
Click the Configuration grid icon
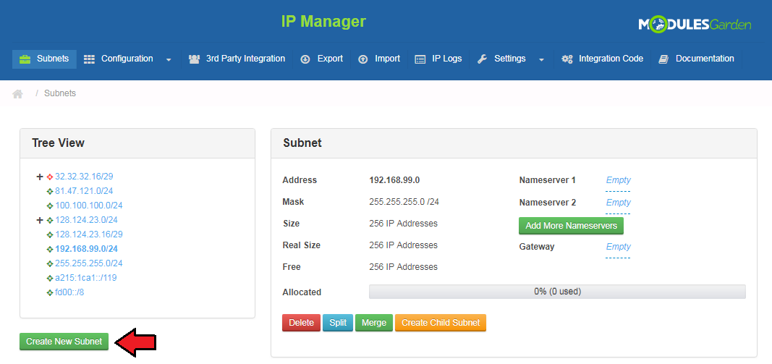click(x=89, y=59)
